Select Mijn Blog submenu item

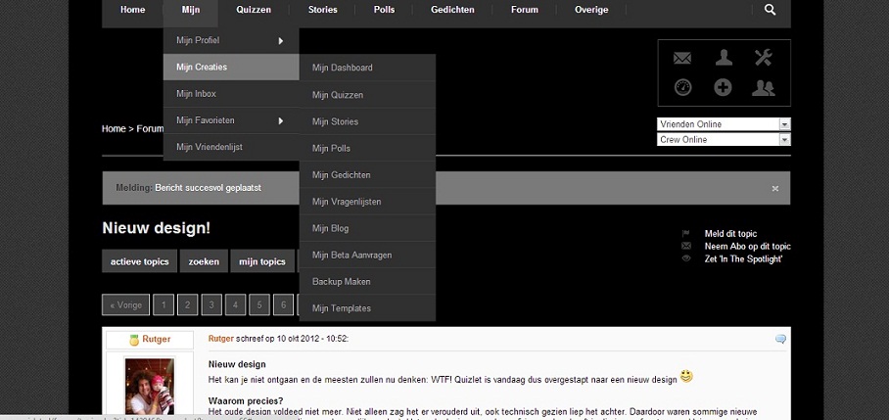pos(367,228)
